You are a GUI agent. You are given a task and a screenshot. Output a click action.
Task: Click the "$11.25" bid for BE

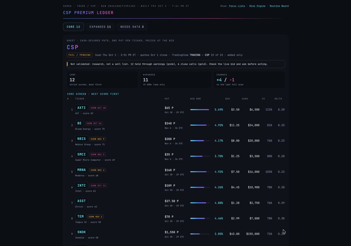[235, 125]
